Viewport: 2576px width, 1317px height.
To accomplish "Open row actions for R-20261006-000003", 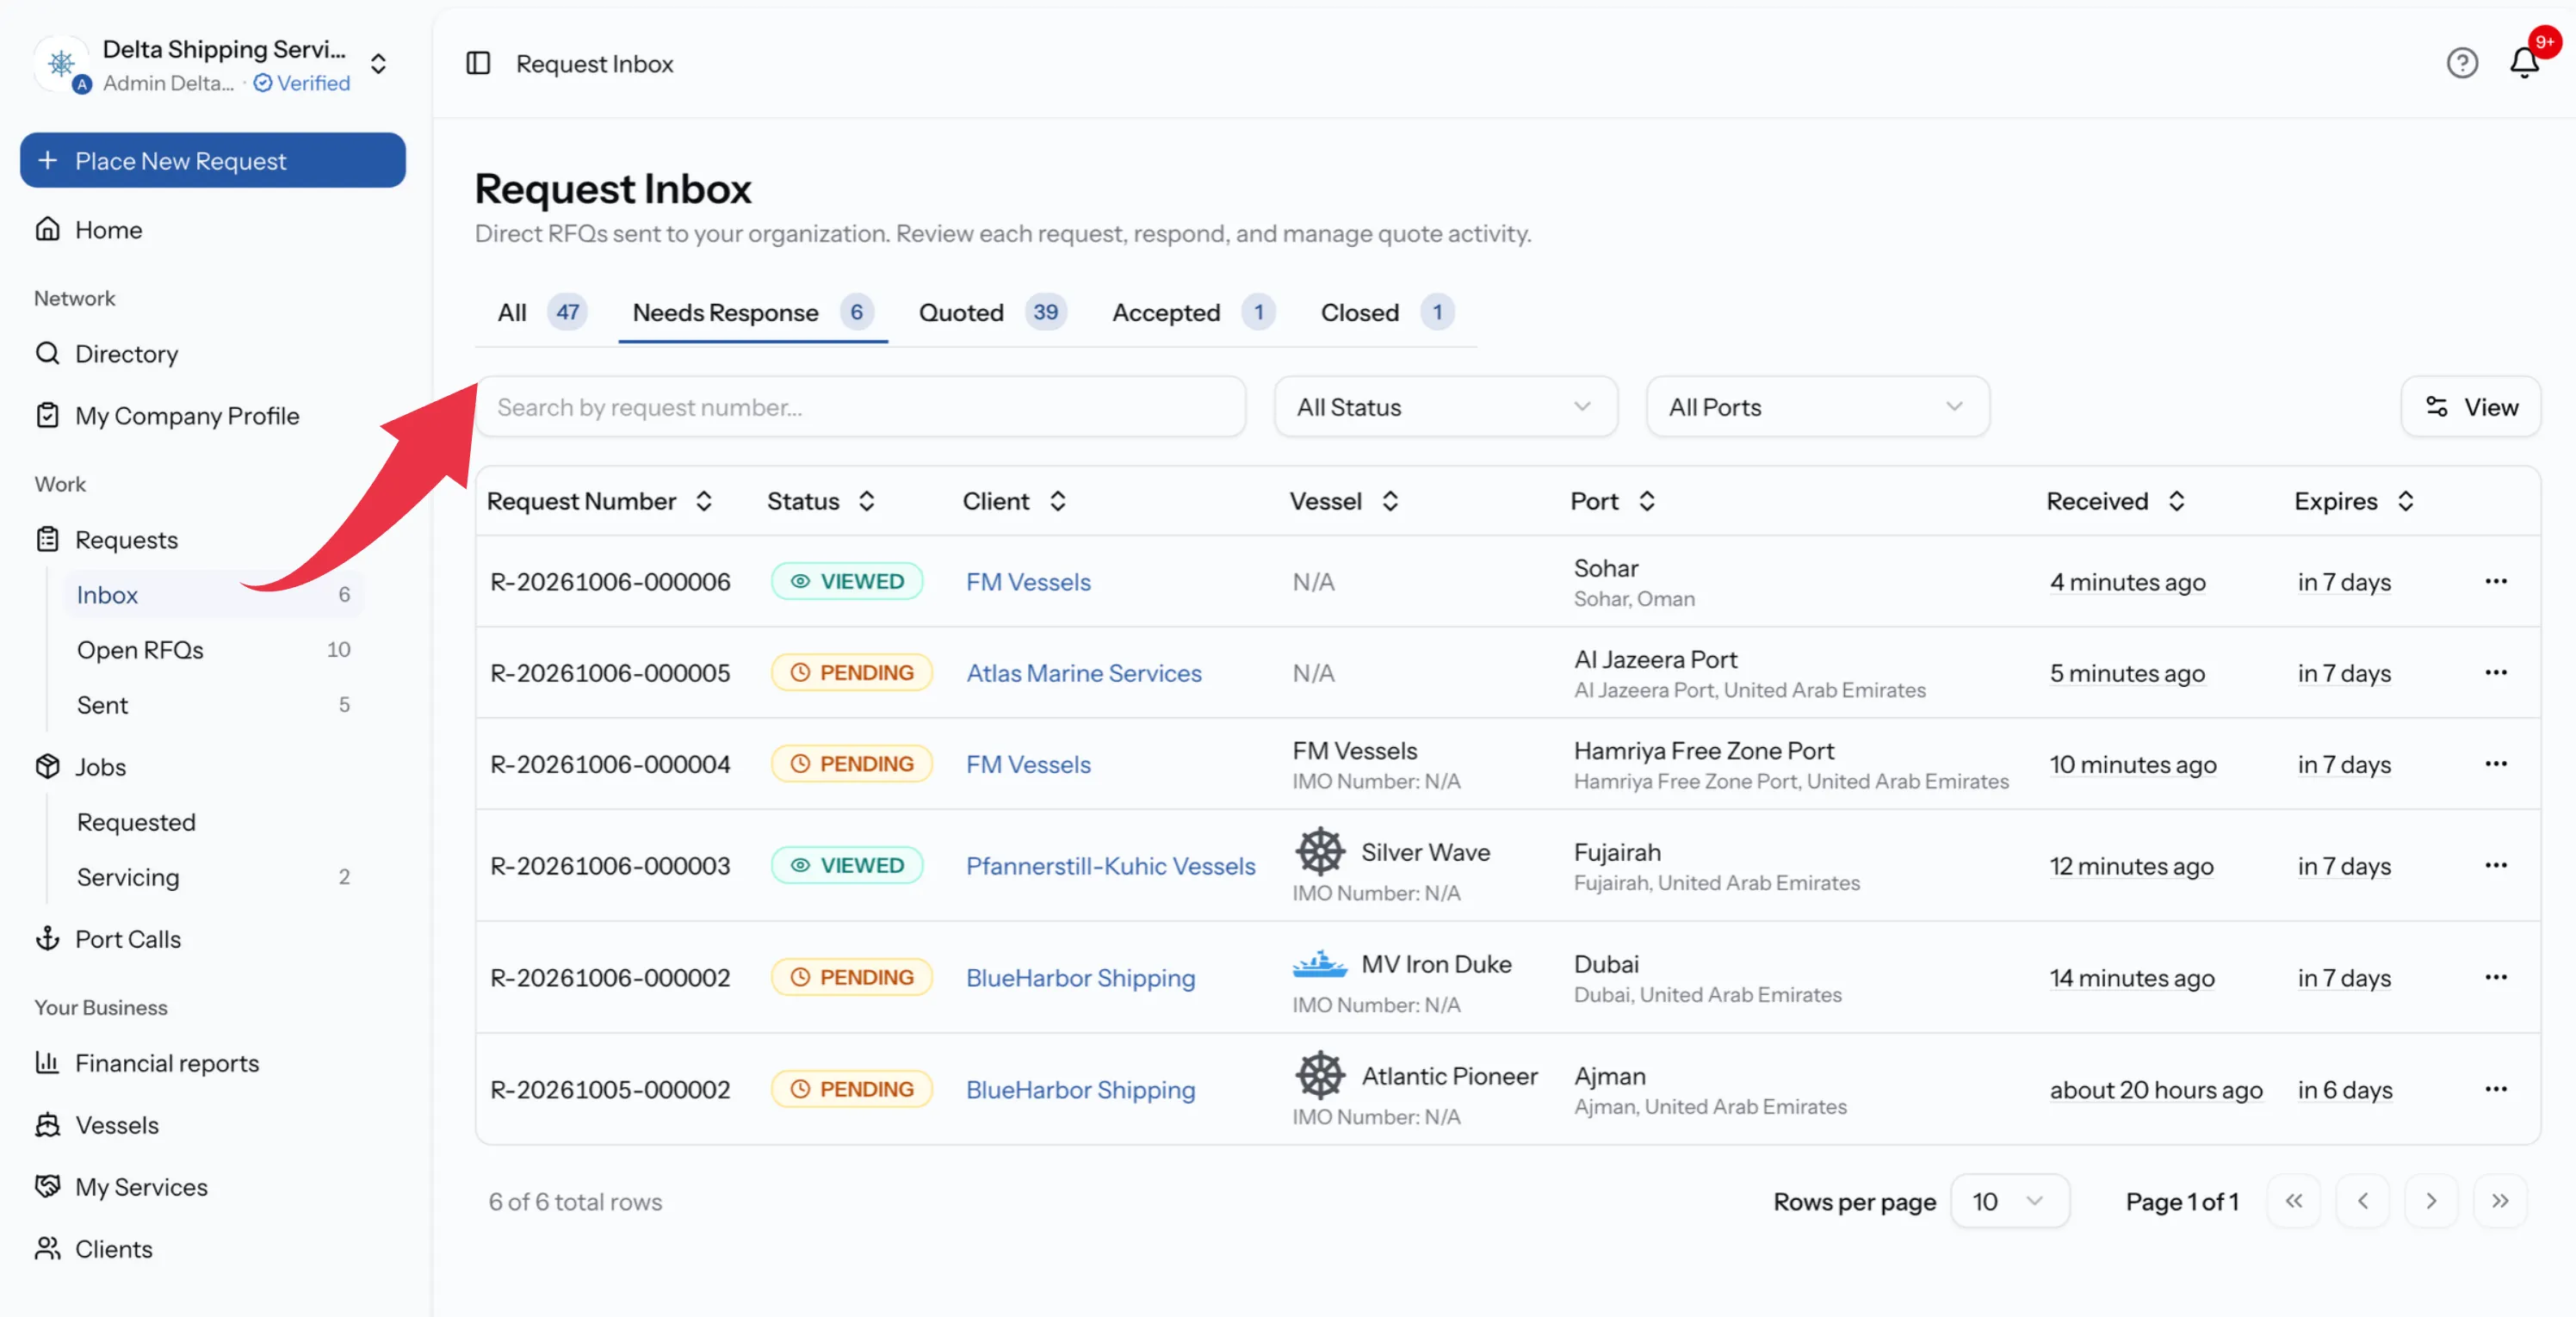I will click(x=2496, y=865).
